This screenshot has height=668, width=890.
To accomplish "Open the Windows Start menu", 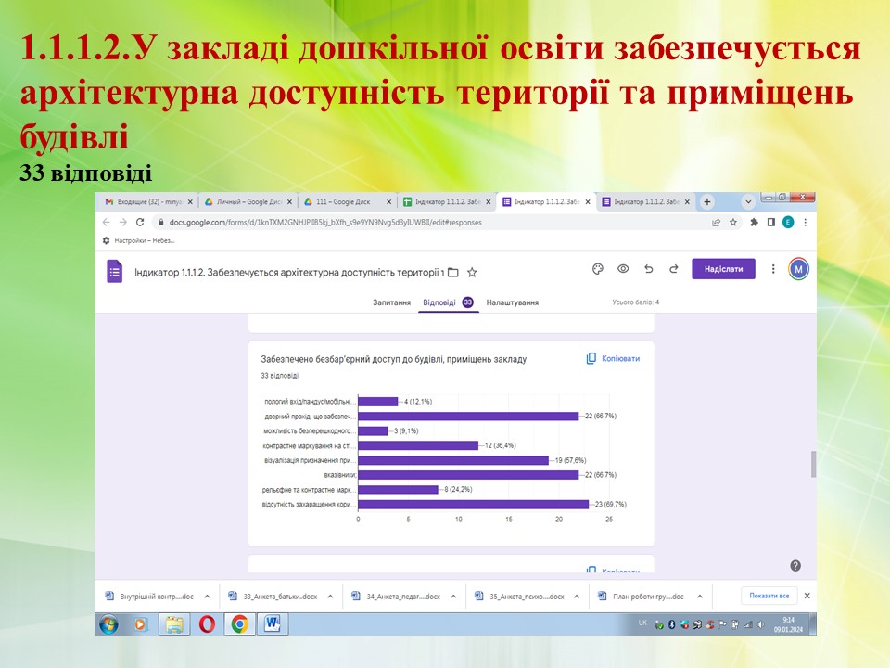I will [x=109, y=624].
